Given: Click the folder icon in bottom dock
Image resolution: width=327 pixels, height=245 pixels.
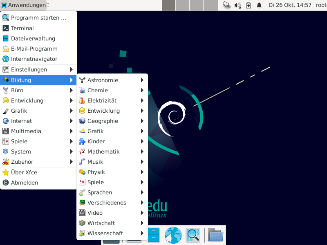Looking at the screenshot, I should [215, 235].
